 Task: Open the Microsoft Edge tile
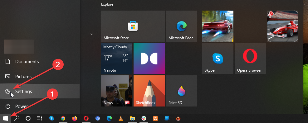pos(182,26)
